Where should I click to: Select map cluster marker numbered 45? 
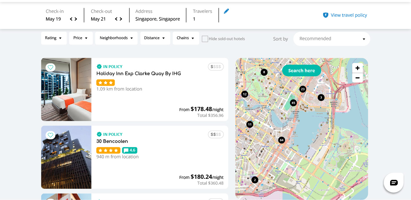point(293,103)
